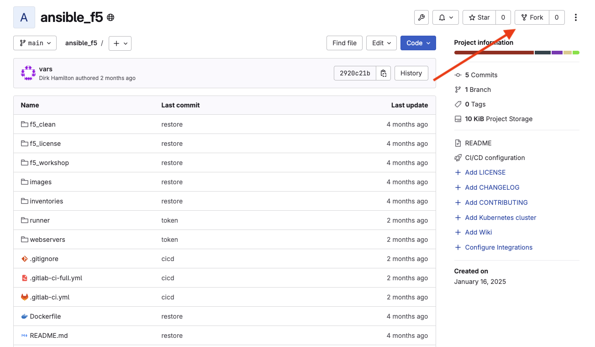The image size is (595, 347).
Task: Click Add CONTRIBUTING
Action: [496, 203]
